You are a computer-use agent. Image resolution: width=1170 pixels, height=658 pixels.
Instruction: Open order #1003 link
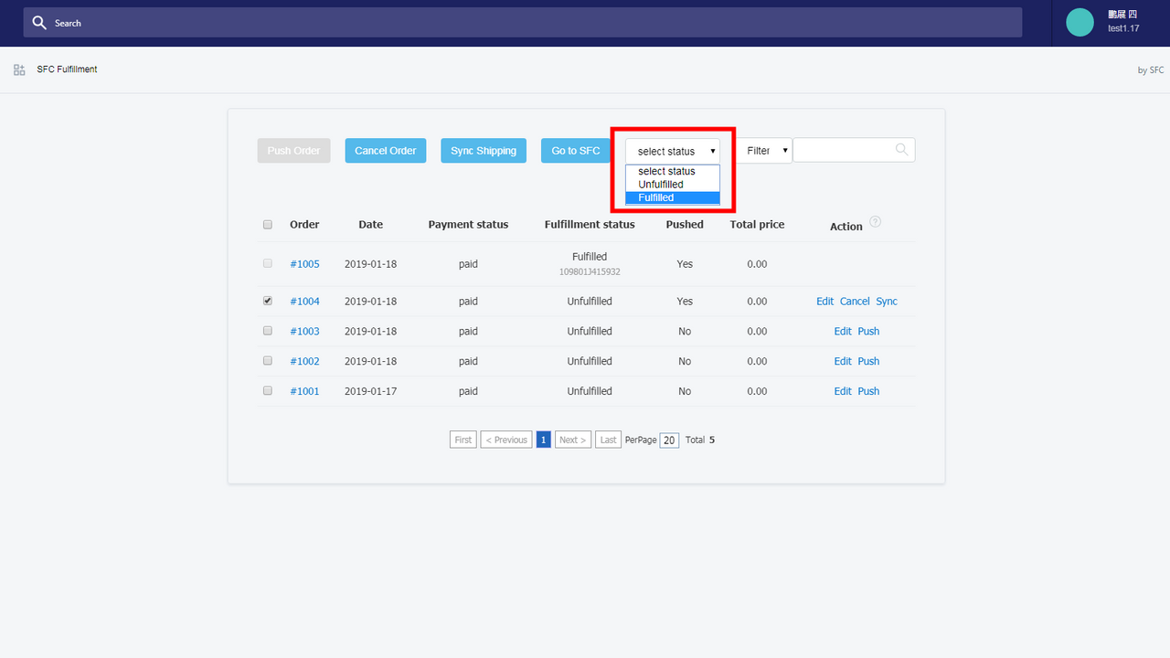tap(304, 332)
